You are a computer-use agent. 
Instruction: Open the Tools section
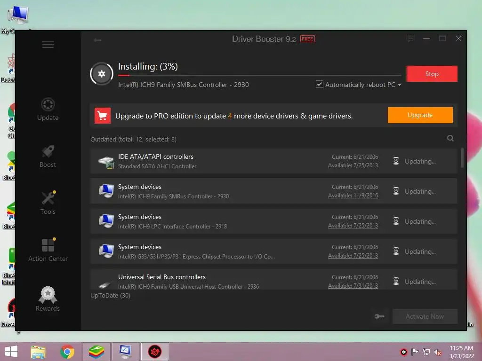tap(48, 203)
